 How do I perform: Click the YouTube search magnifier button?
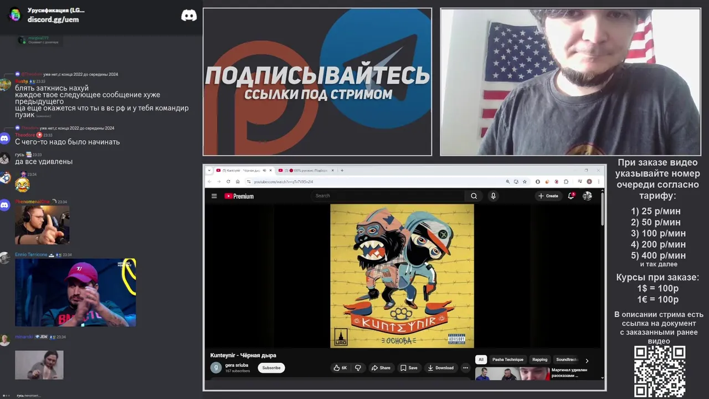(x=474, y=196)
